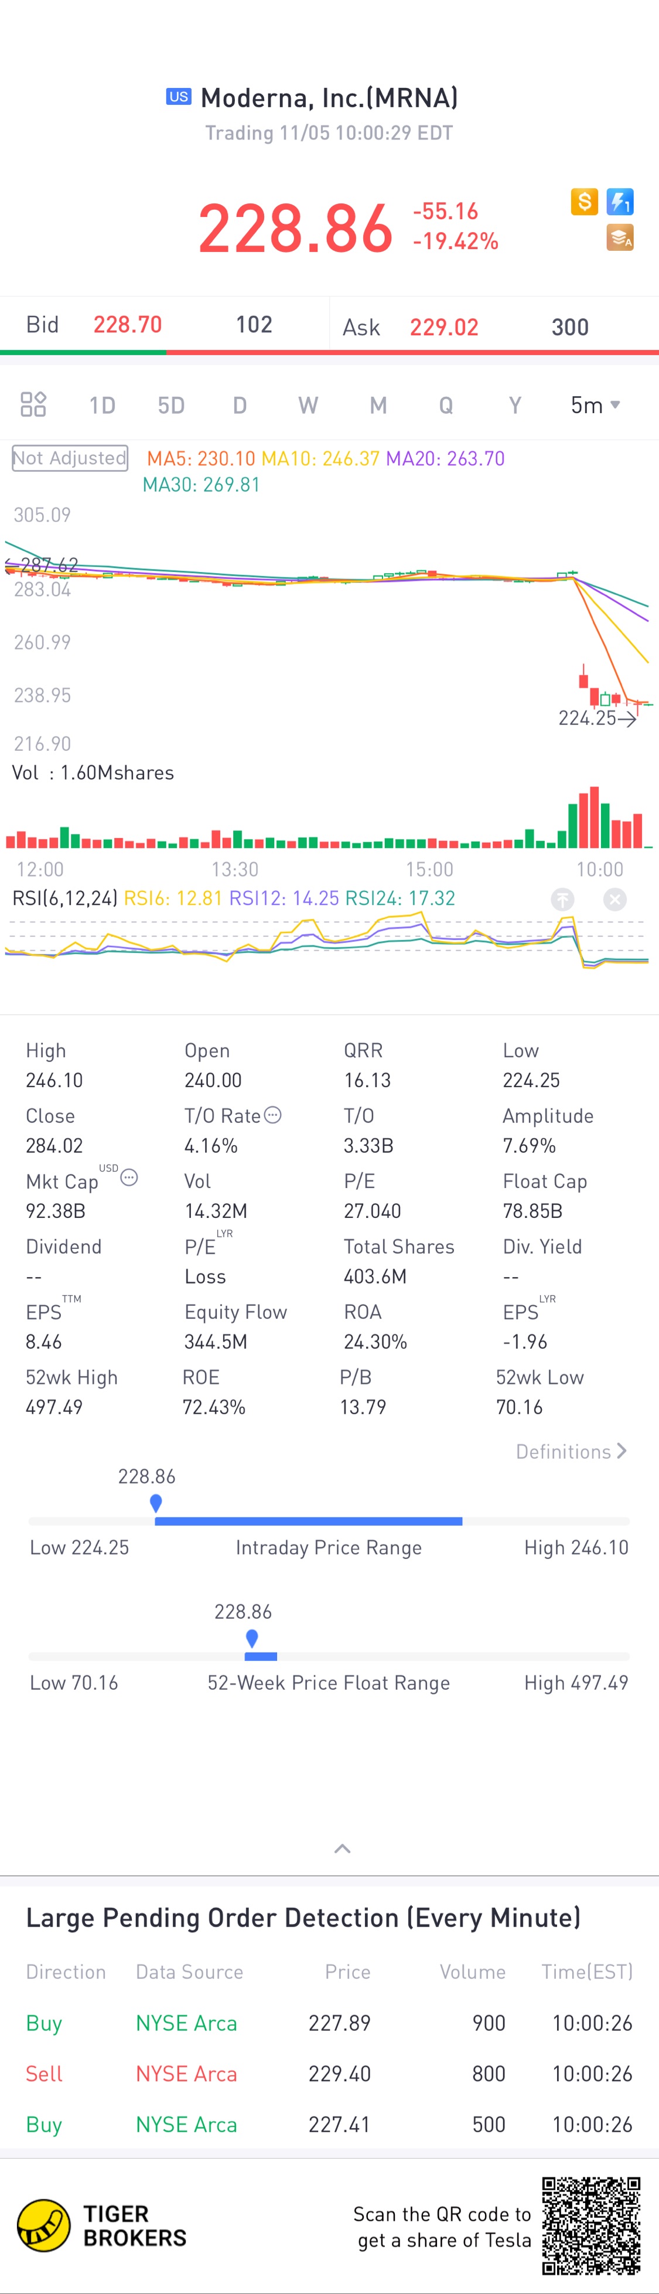Tap the Ask price 229.02
The image size is (659, 2294).
coord(443,327)
